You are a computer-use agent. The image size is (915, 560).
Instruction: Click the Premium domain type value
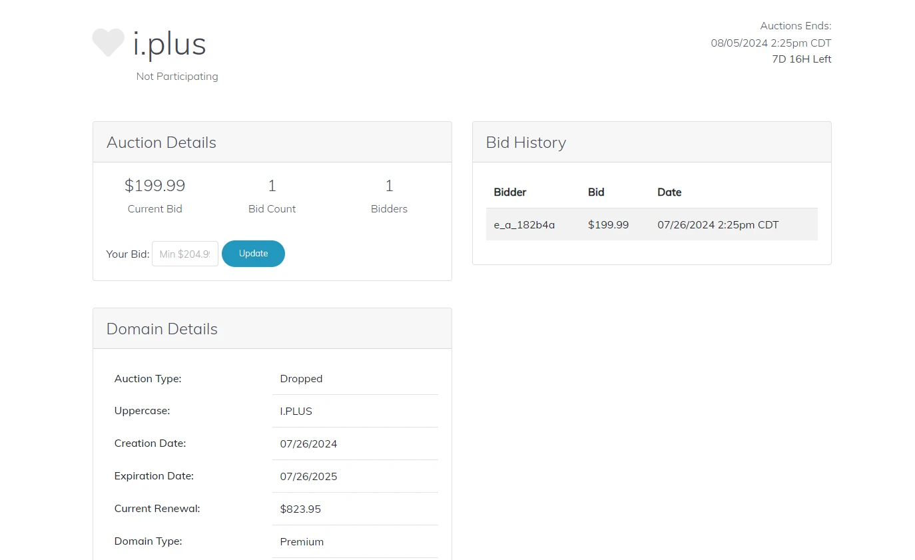(x=302, y=542)
